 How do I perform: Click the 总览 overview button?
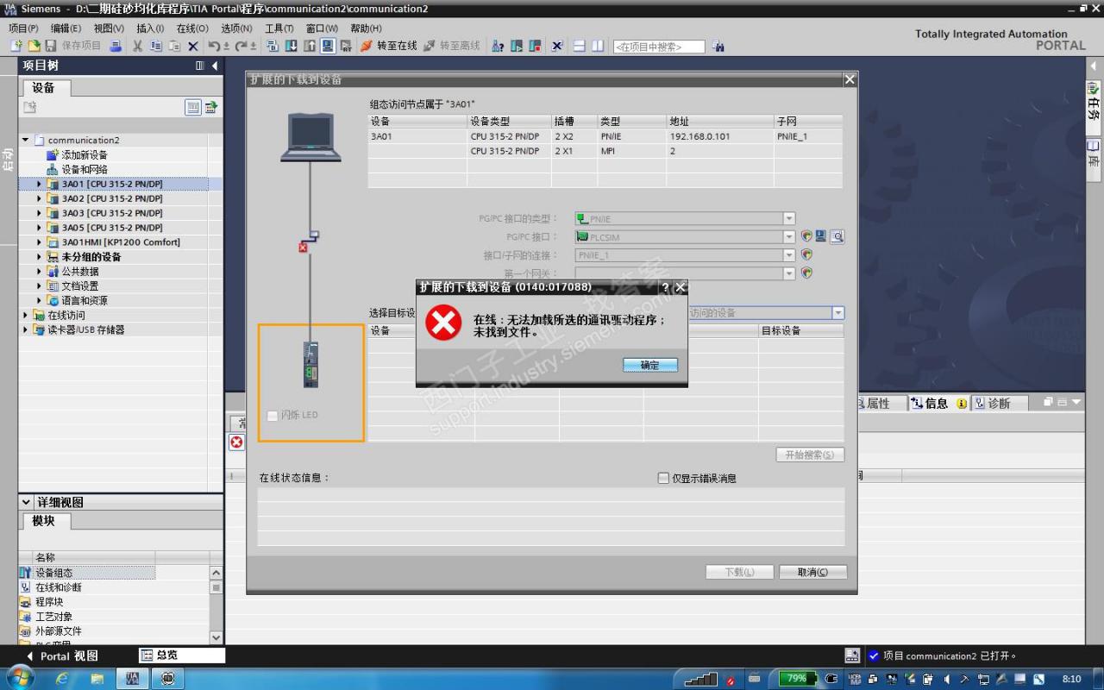pyautogui.click(x=182, y=655)
